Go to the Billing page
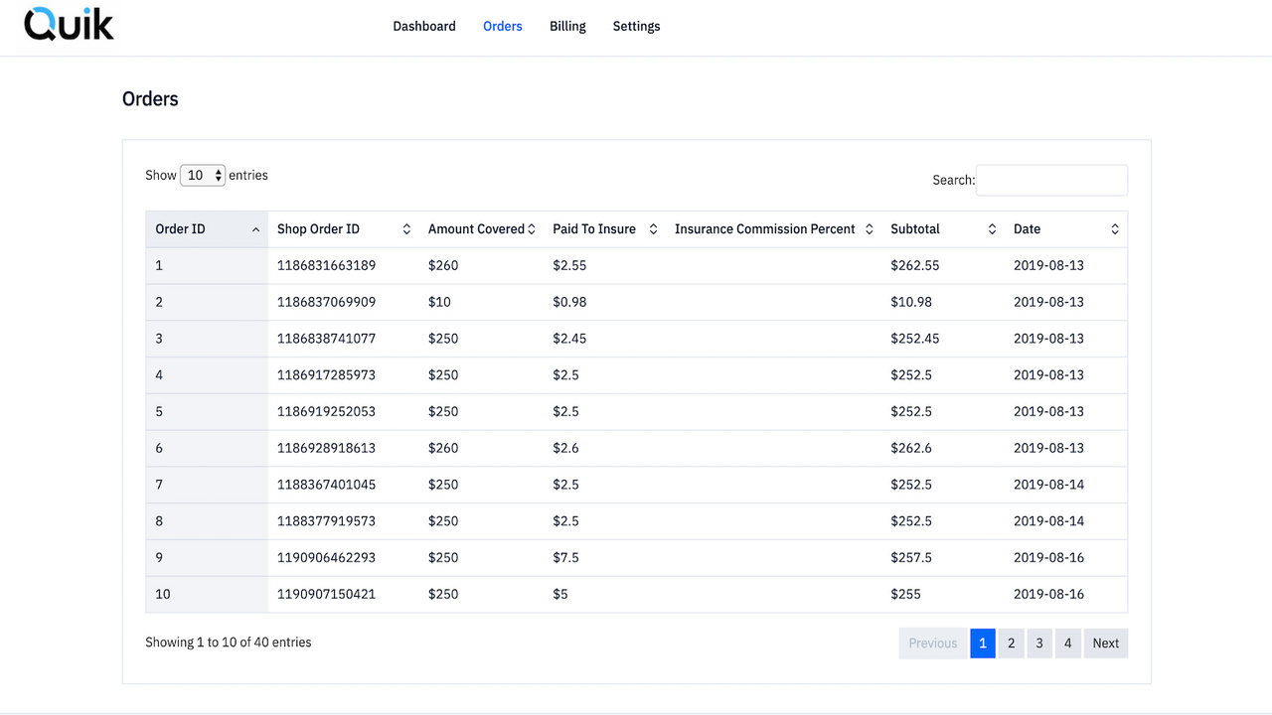Screen dimensions: 1272x715 coord(567,26)
